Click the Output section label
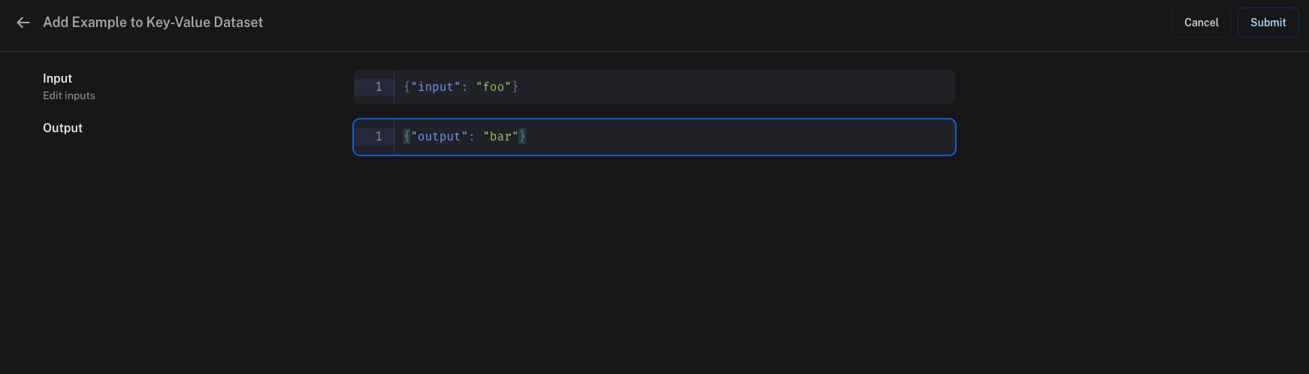The height and width of the screenshot is (374, 1309). point(62,128)
